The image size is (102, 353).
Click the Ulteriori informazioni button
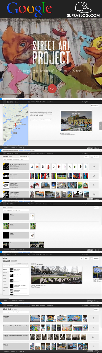46,120
